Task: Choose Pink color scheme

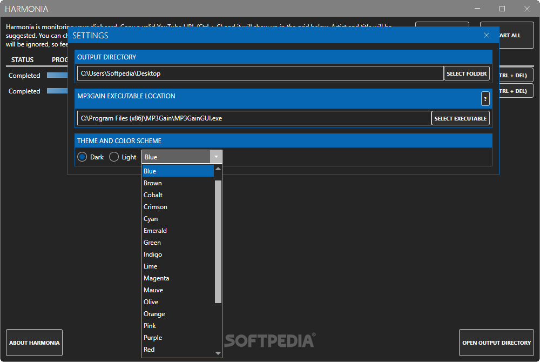Action: [x=178, y=325]
